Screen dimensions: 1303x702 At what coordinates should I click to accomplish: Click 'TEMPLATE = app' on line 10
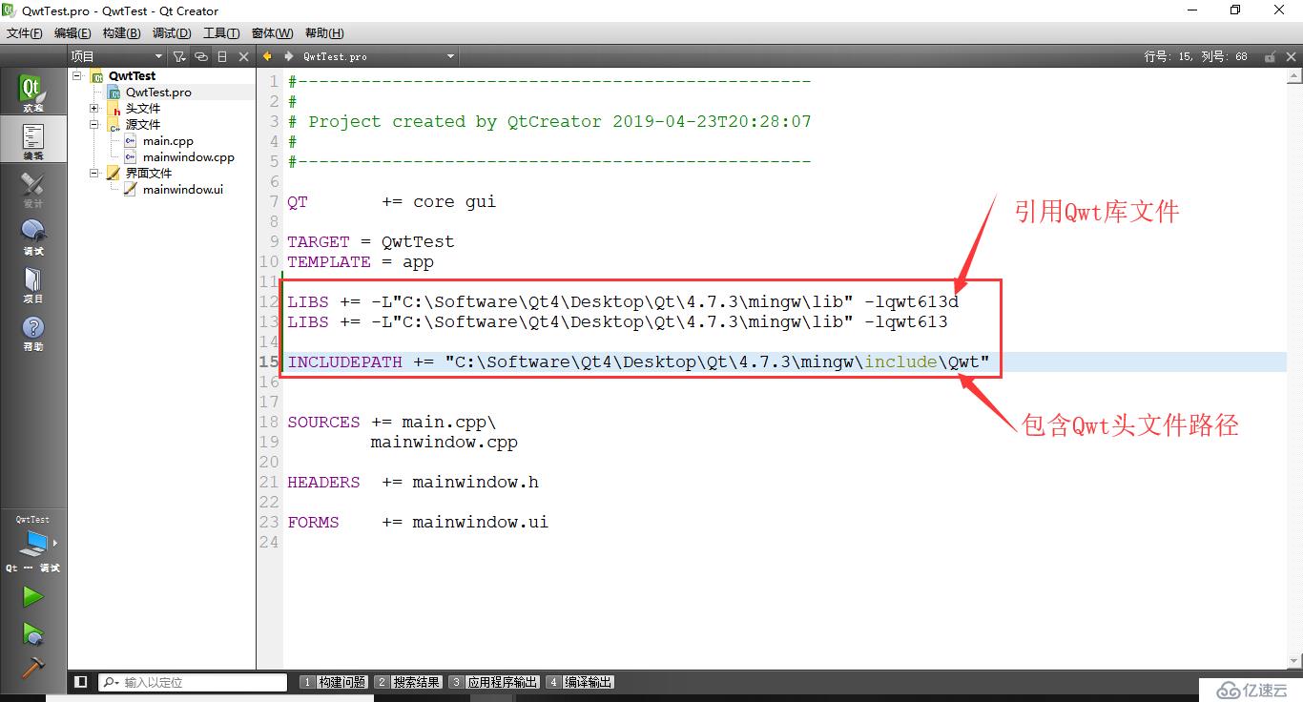click(361, 261)
